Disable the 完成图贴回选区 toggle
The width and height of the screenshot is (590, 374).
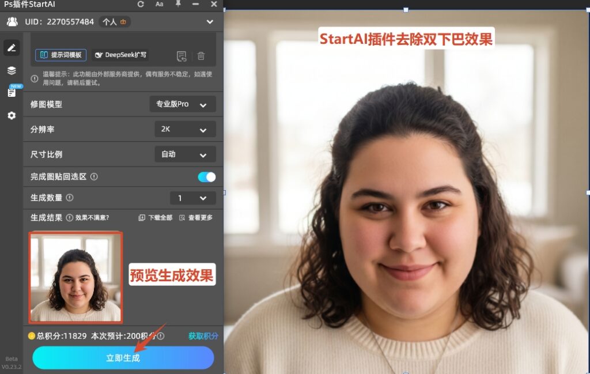pyautogui.click(x=207, y=176)
